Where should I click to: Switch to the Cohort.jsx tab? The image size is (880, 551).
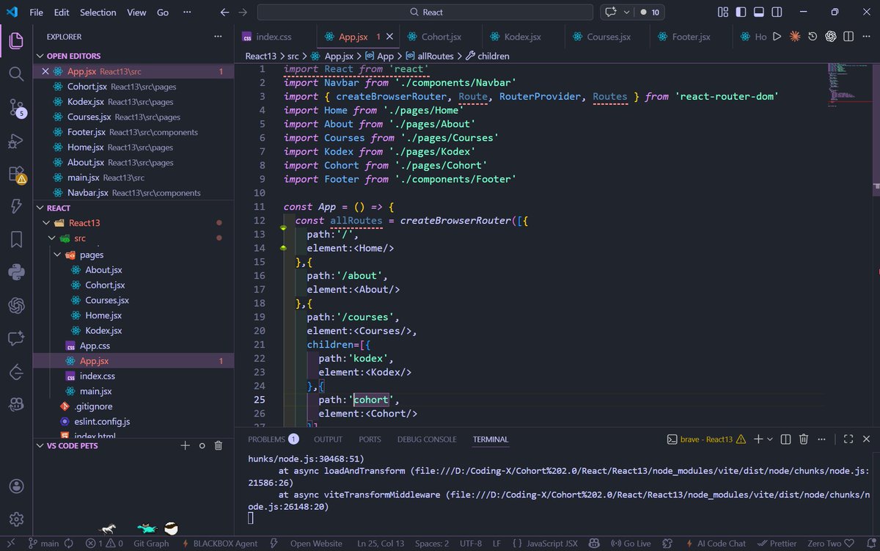pyautogui.click(x=441, y=37)
